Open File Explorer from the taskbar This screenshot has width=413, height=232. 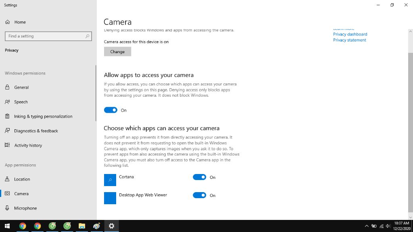(x=82, y=226)
